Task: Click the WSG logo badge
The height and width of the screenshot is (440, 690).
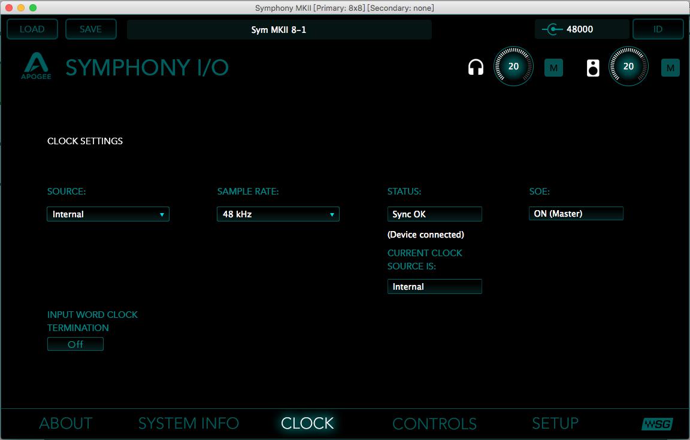Action: [657, 424]
